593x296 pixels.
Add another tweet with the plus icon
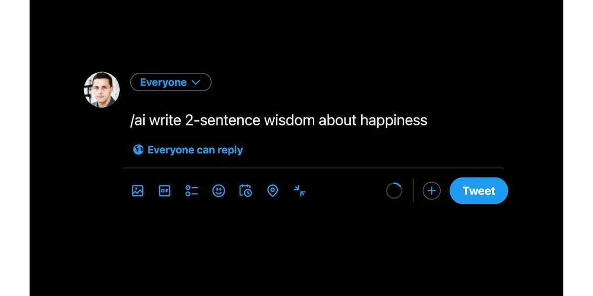click(x=431, y=191)
